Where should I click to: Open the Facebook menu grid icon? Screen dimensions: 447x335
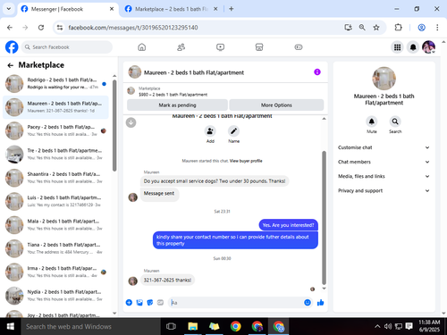tap(397, 47)
